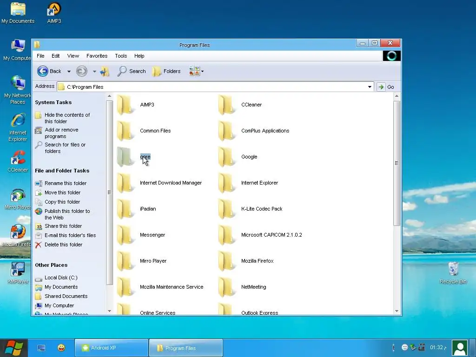476x357 pixels.
Task: Click Add or remove programs link
Action: pos(61,133)
